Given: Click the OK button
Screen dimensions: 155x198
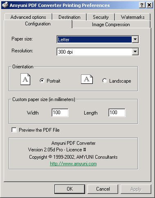Looking at the screenshot, I should click(70, 189).
